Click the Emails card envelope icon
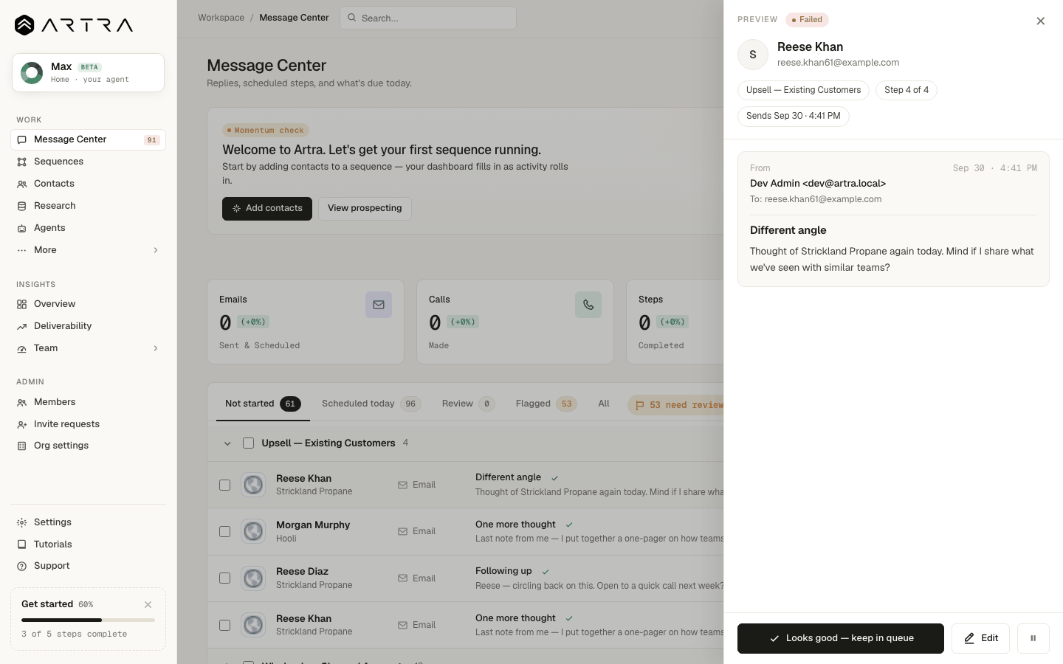 (379, 305)
